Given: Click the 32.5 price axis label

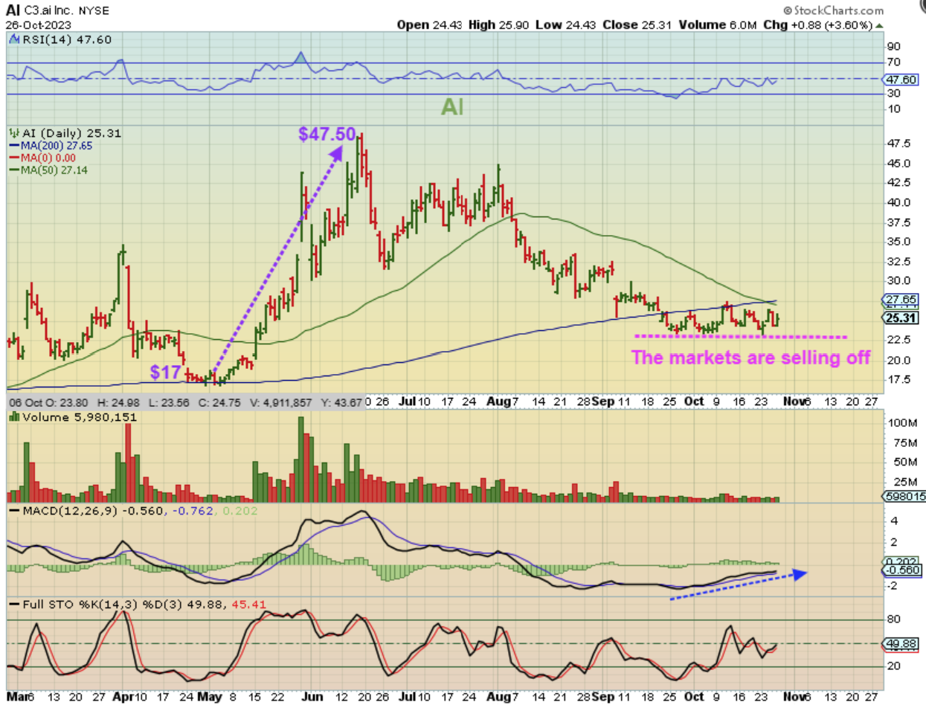Looking at the screenshot, I should pos(899,262).
